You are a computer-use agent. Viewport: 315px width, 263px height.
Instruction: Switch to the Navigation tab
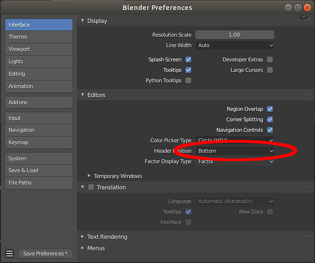coord(39,130)
